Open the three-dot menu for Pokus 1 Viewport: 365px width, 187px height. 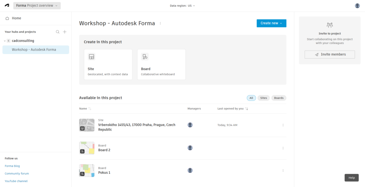click(x=283, y=171)
